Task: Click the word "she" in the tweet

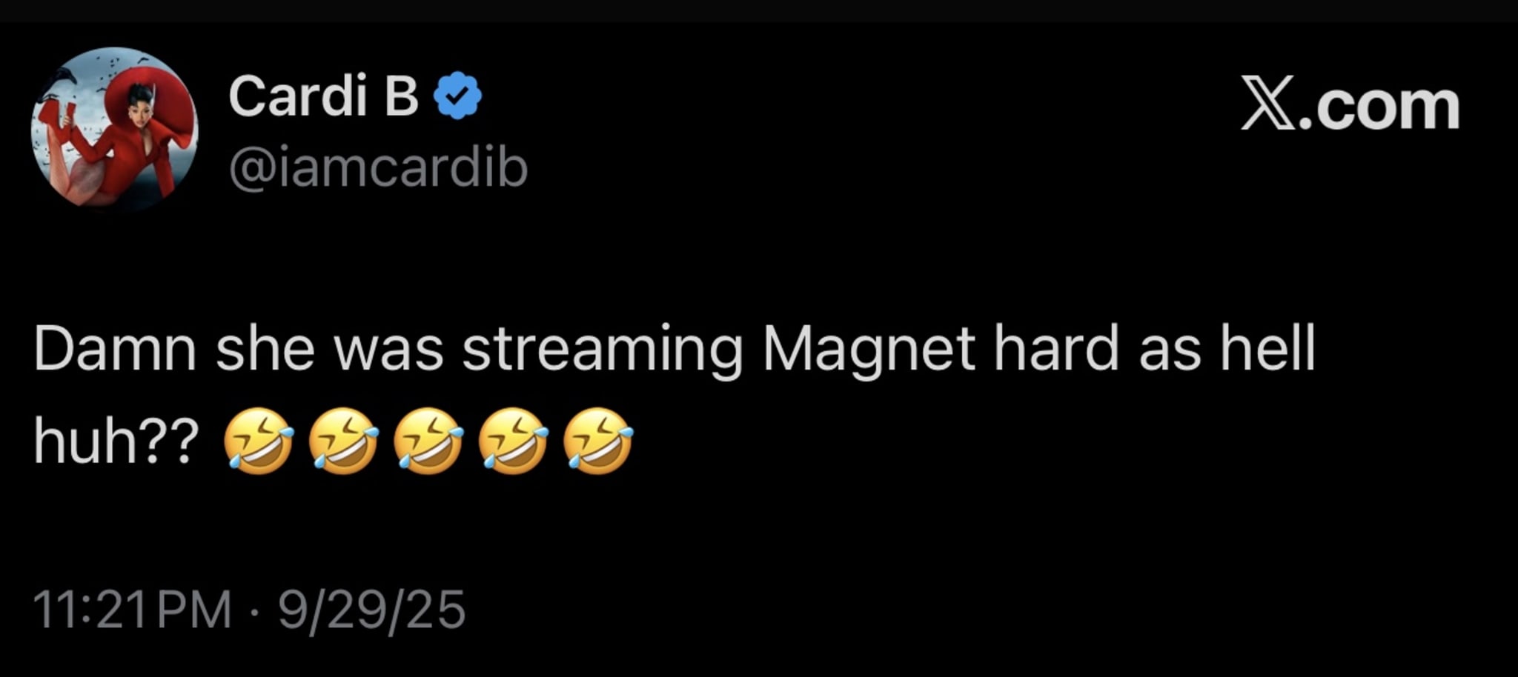Action: pos(265,350)
